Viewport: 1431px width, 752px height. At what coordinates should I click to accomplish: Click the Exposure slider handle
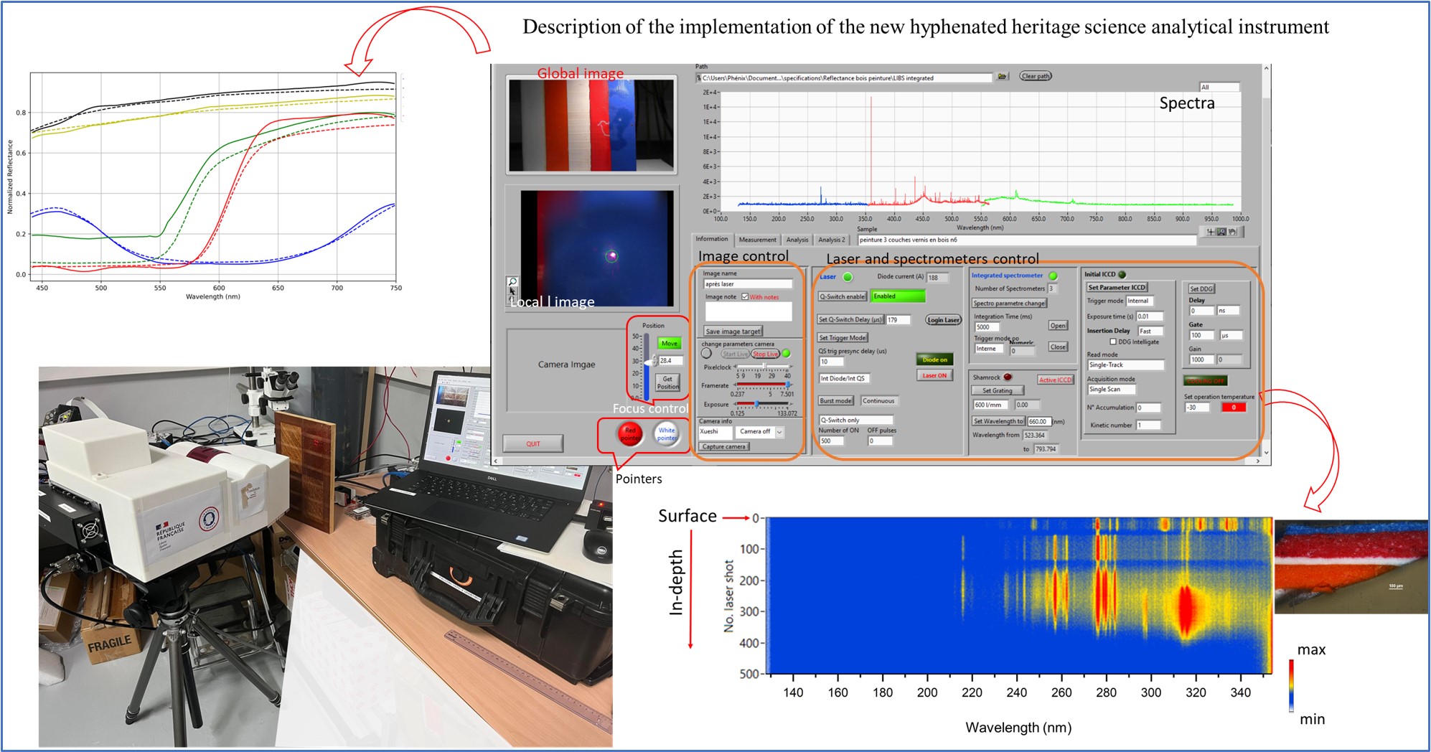tap(756, 404)
